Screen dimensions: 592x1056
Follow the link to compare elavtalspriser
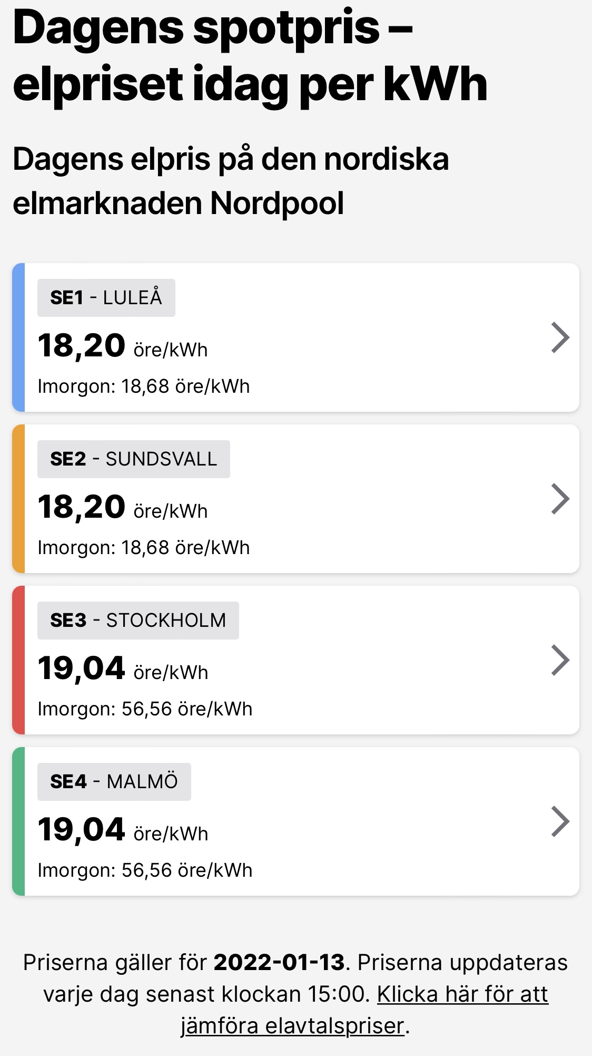[x=462, y=995]
